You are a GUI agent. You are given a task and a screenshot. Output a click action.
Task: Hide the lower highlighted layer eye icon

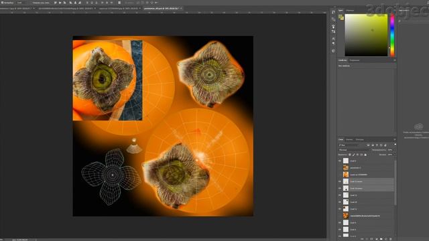tap(340, 188)
